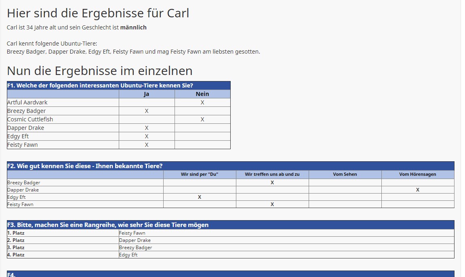Click the X under Nein for Cosmic Cuttlefish

pyautogui.click(x=202, y=120)
